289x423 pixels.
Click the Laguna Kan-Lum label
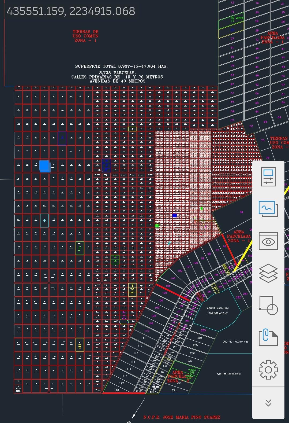(217, 308)
